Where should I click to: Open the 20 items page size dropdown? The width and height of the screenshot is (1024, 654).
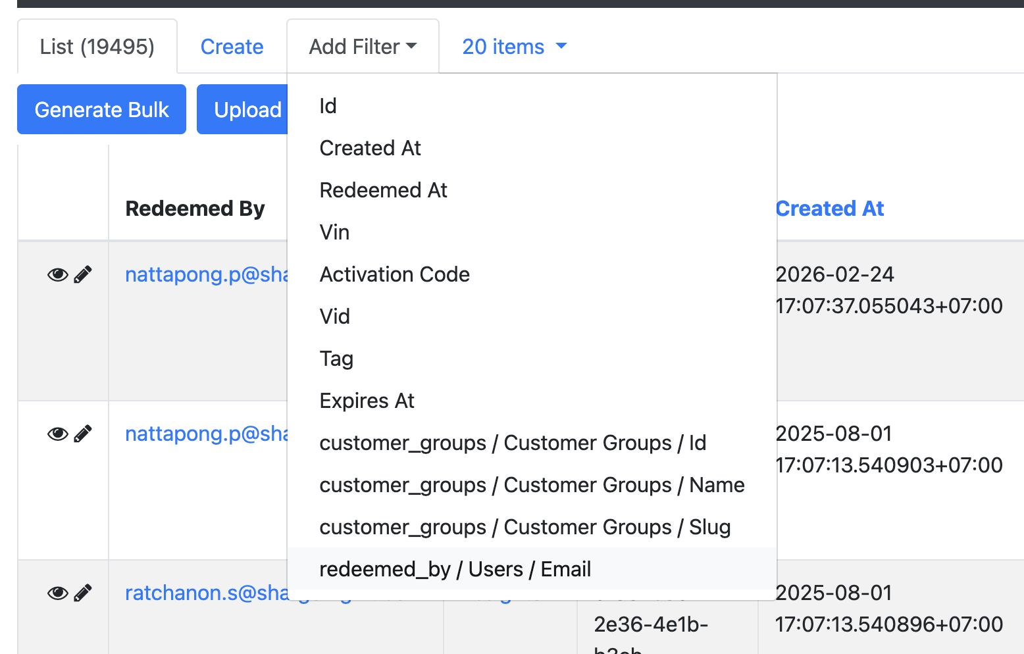tap(514, 47)
